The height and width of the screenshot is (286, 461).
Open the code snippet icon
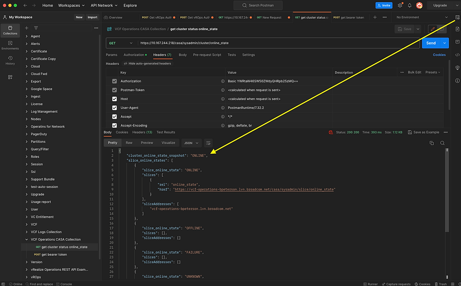click(457, 55)
